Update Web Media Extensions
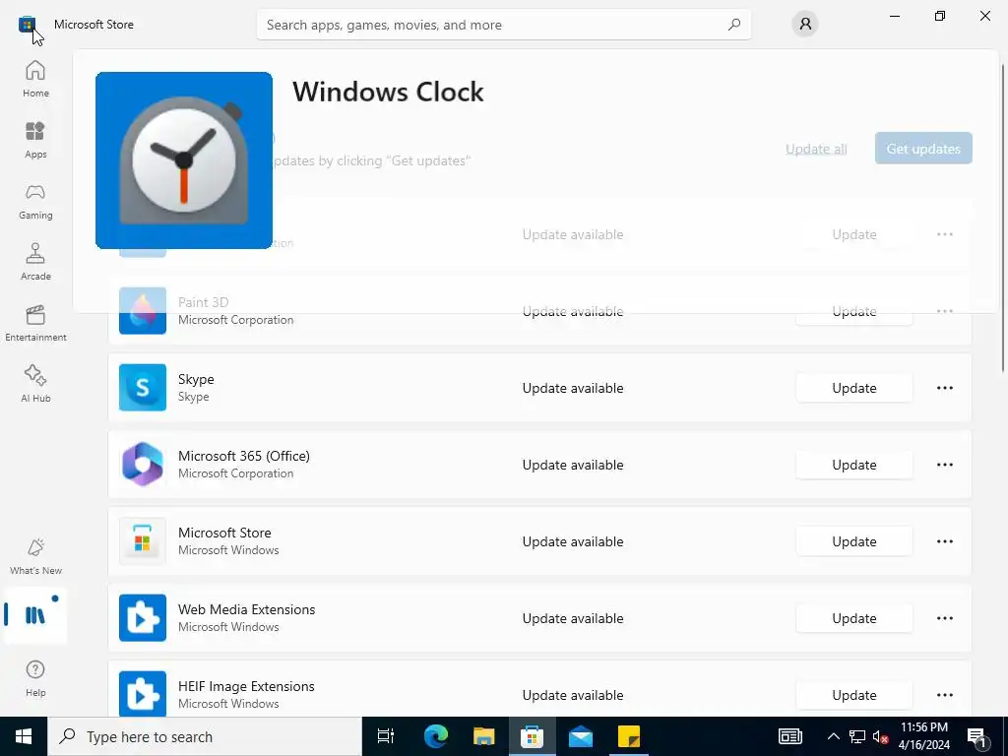 click(x=853, y=618)
